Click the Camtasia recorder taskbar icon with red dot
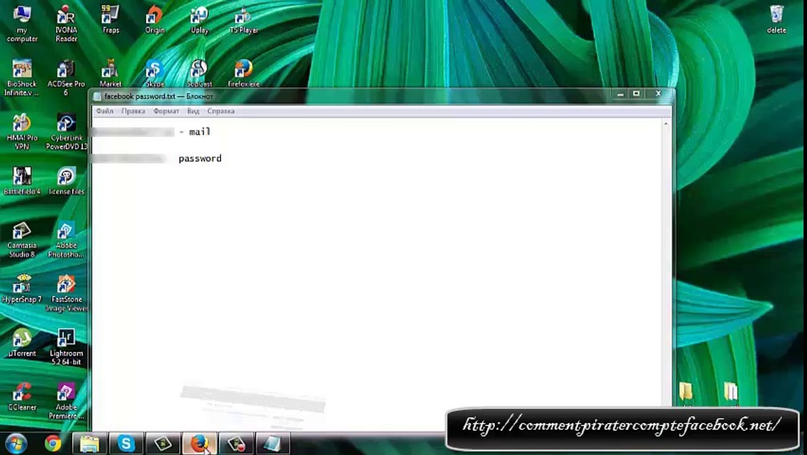 (236, 444)
